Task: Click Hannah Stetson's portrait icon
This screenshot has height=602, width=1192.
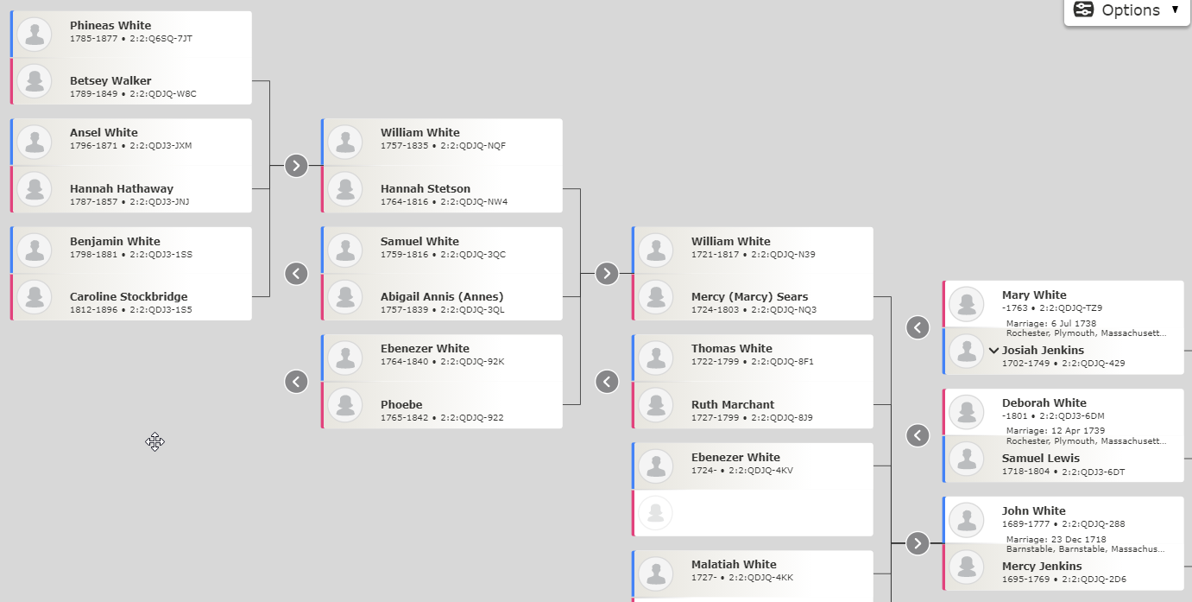Action: 345,189
